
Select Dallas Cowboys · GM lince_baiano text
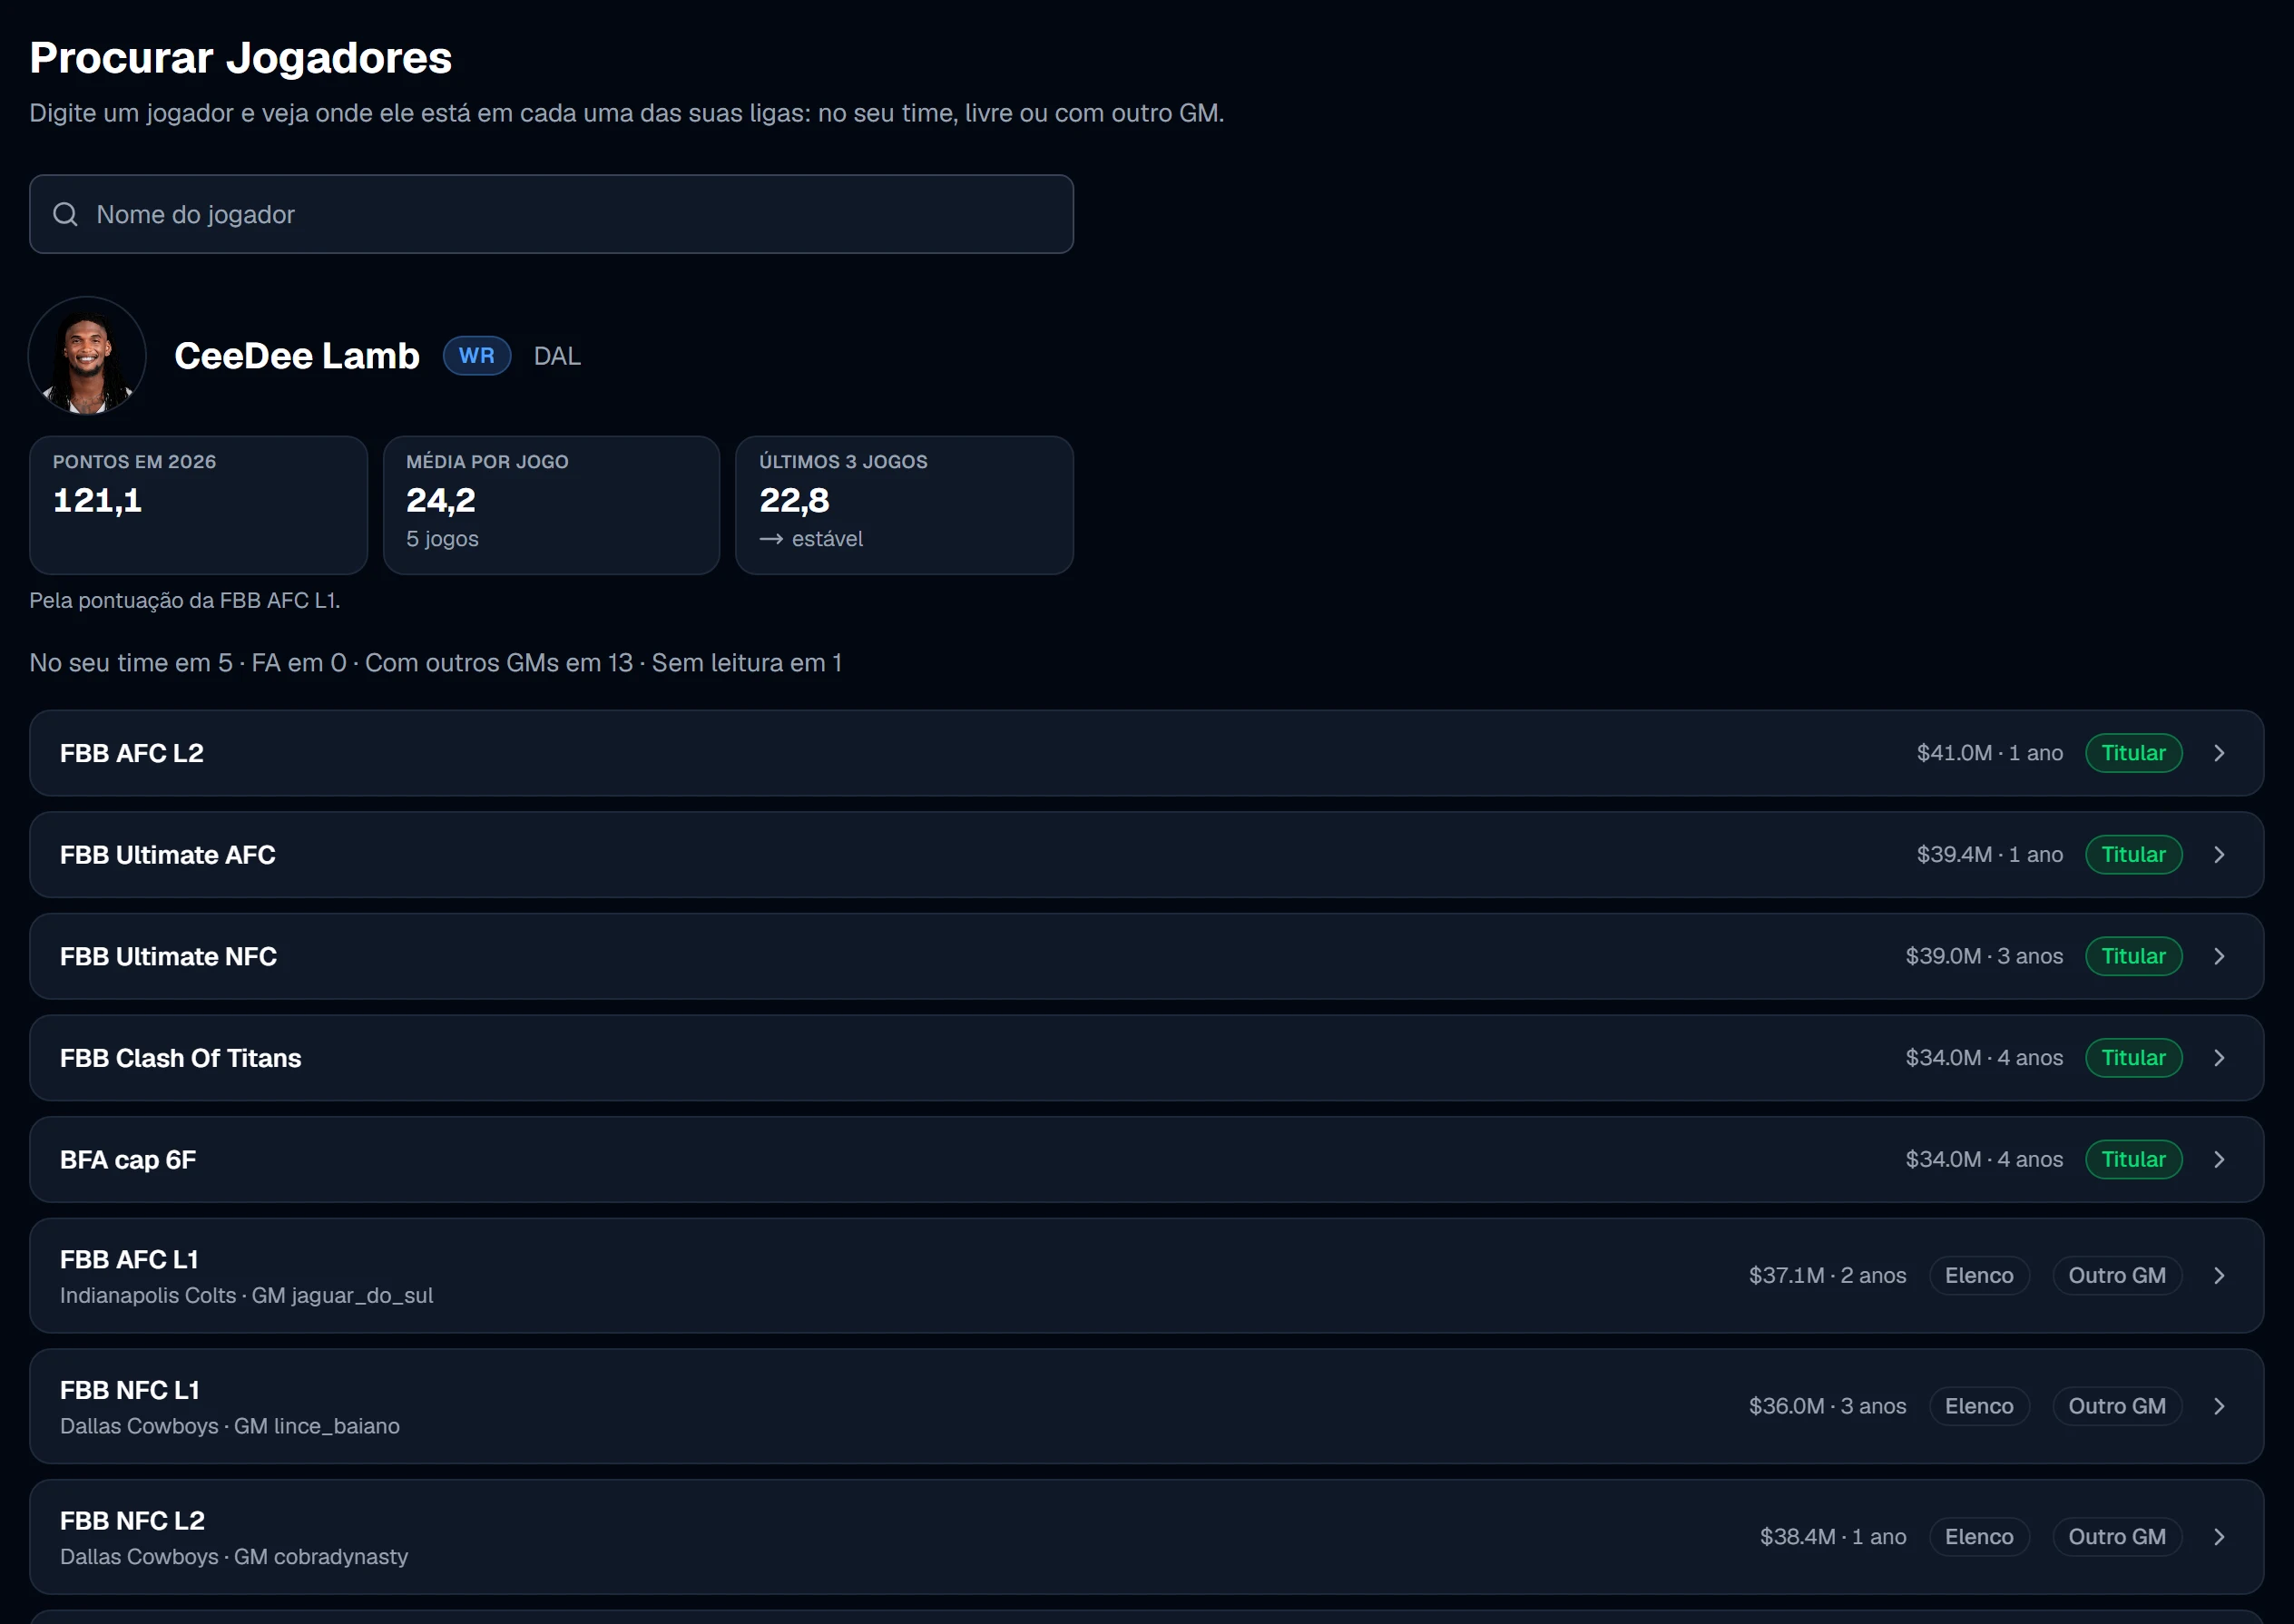pyautogui.click(x=230, y=1426)
